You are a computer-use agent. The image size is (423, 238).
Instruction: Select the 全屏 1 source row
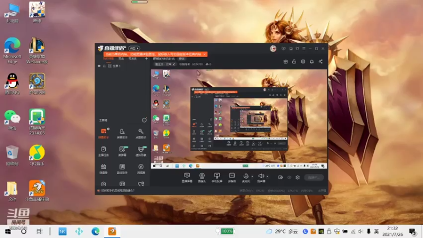(123, 66)
